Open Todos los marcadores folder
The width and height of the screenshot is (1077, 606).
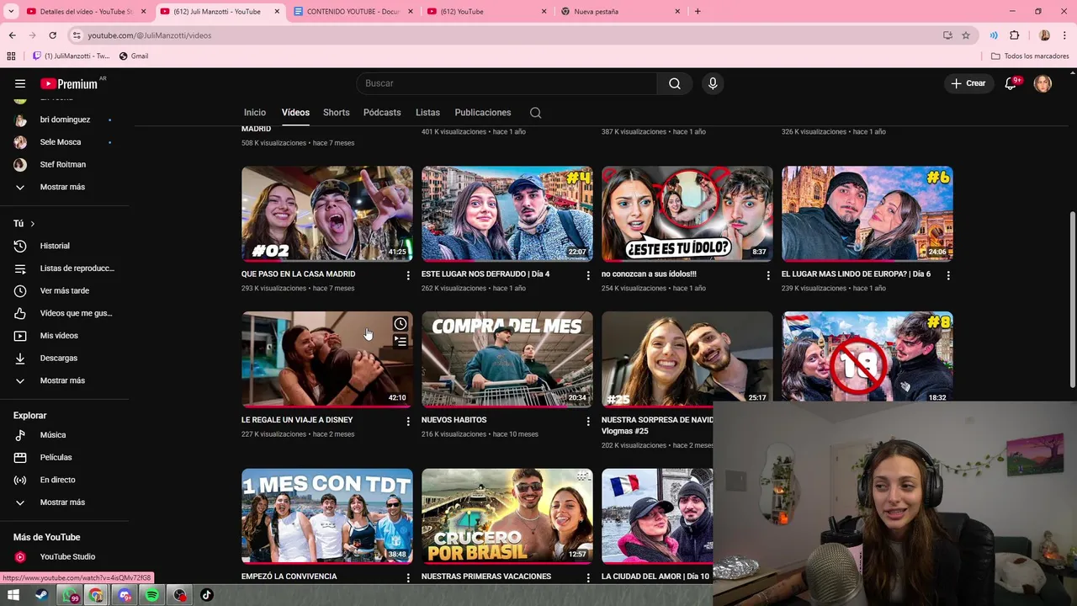[x=1030, y=56]
